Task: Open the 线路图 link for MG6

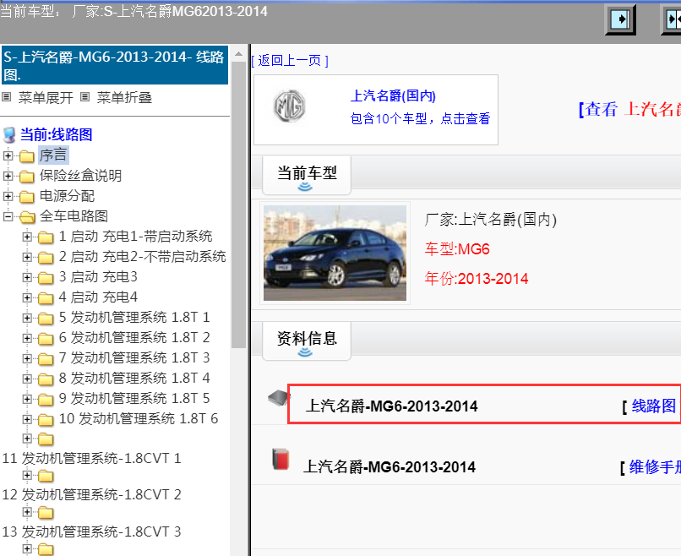Action: pos(654,406)
